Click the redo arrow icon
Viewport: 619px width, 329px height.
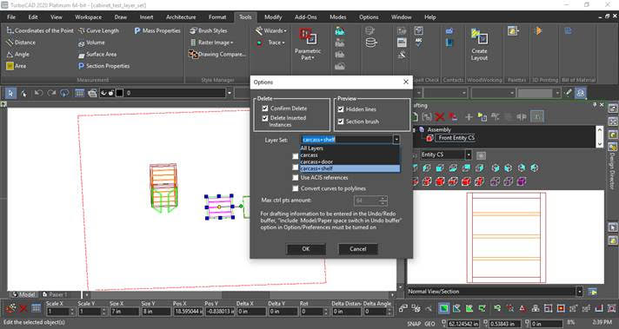coord(51,94)
